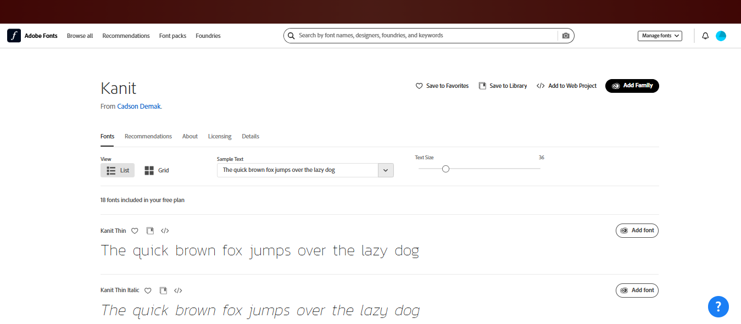Screen dimensions: 741x324
Task: Click the Kanit Thin sample preview text
Action: pos(260,251)
